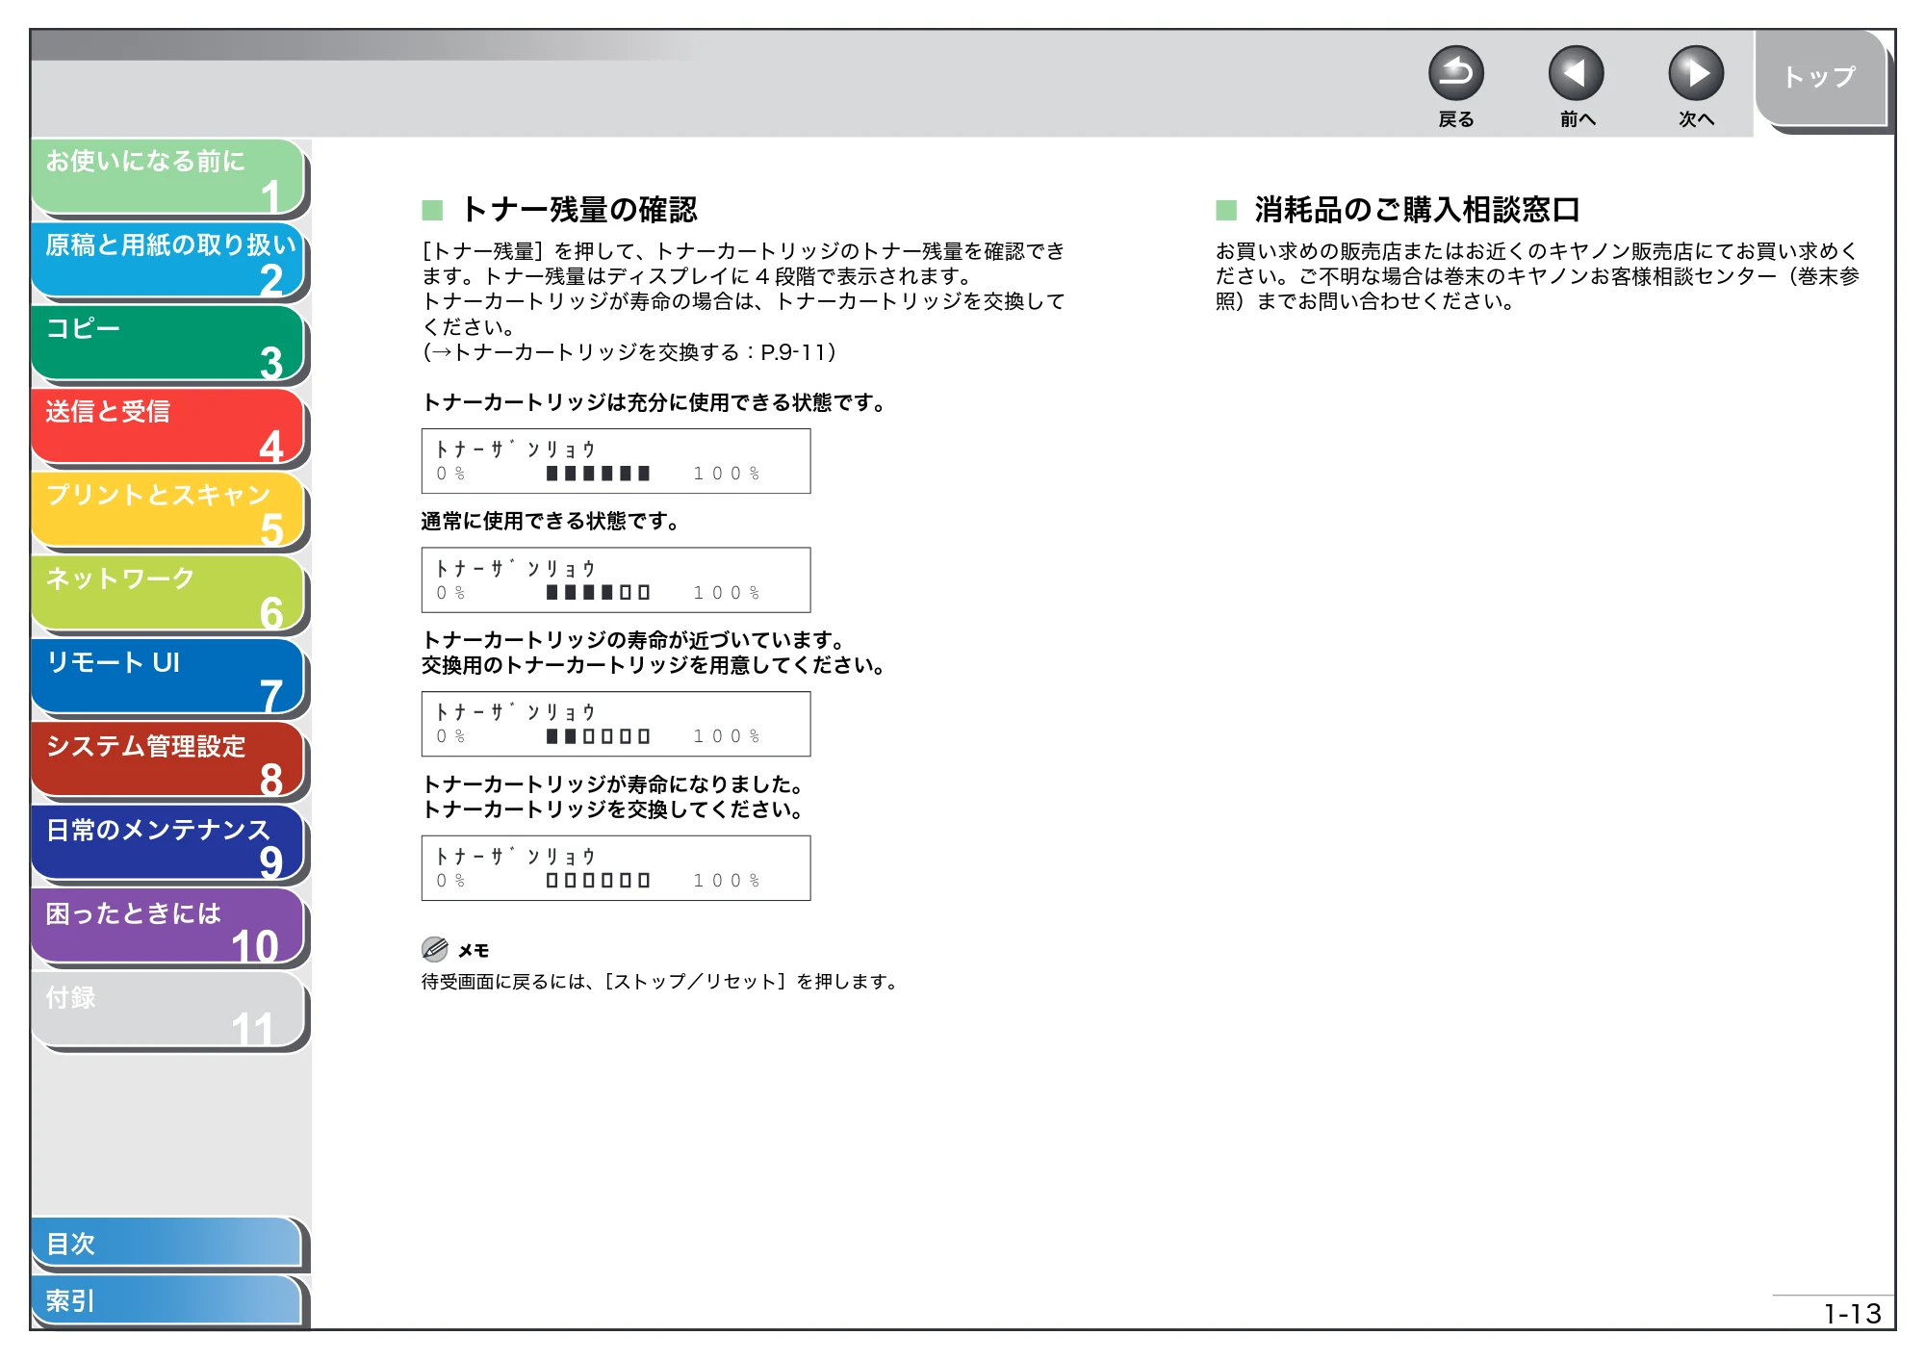1925x1361 pixels.
Task: Click the note text about ストップ/リセット
Action: [661, 981]
